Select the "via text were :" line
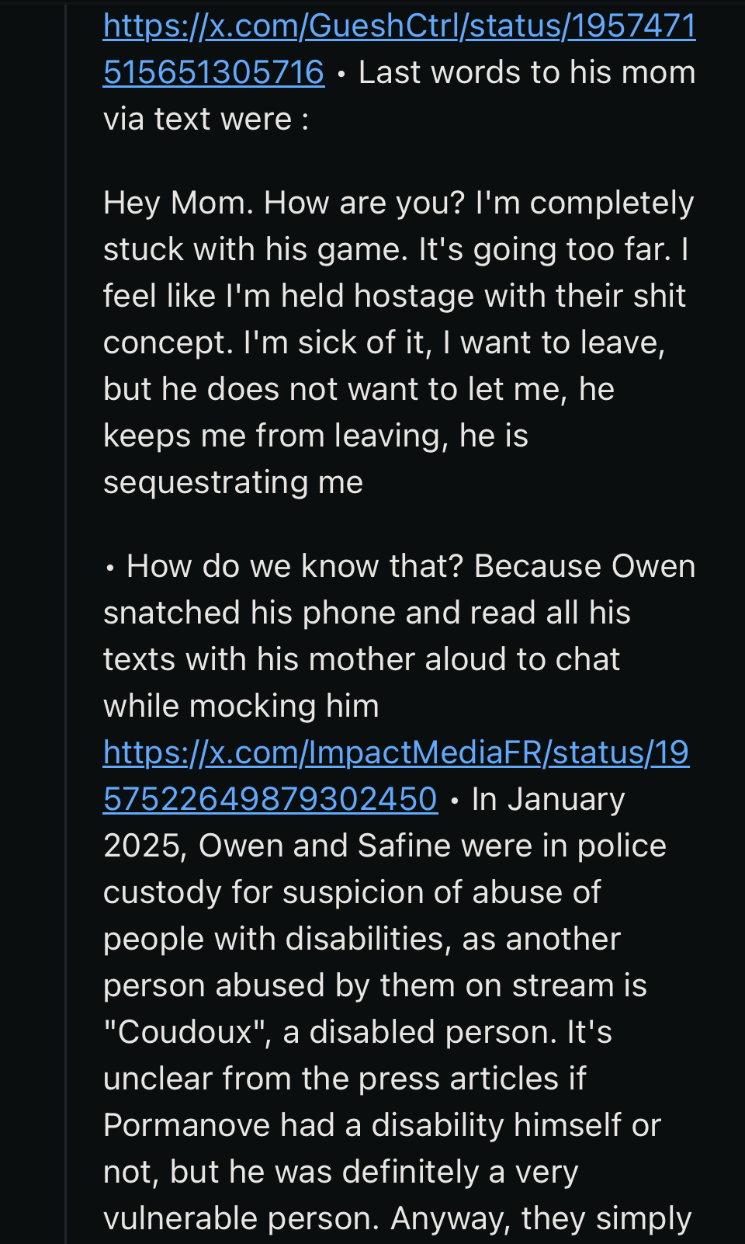This screenshot has height=1244, width=745. click(x=206, y=119)
